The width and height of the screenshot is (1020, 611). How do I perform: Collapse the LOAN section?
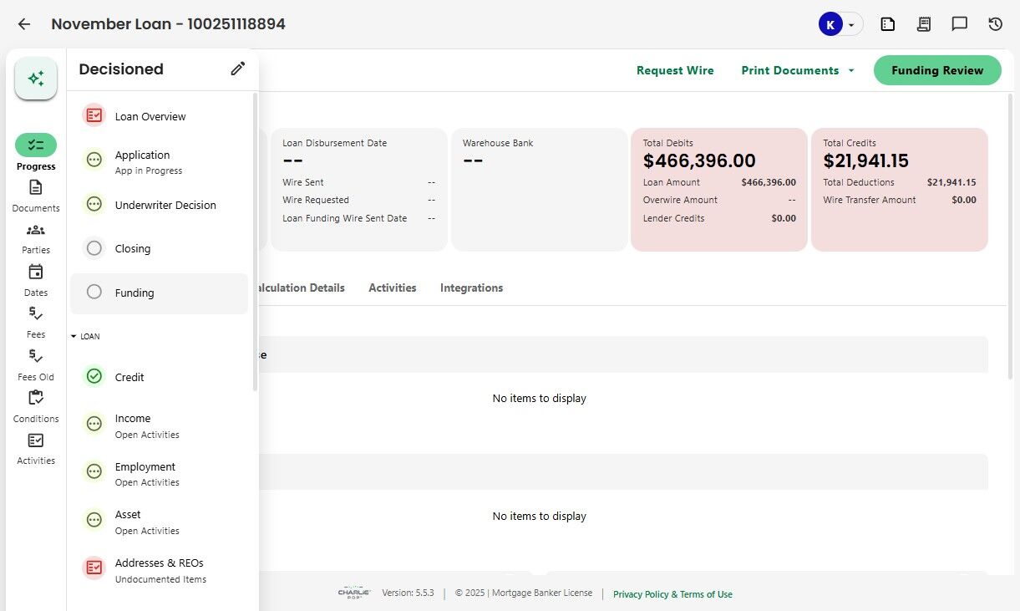[74, 337]
